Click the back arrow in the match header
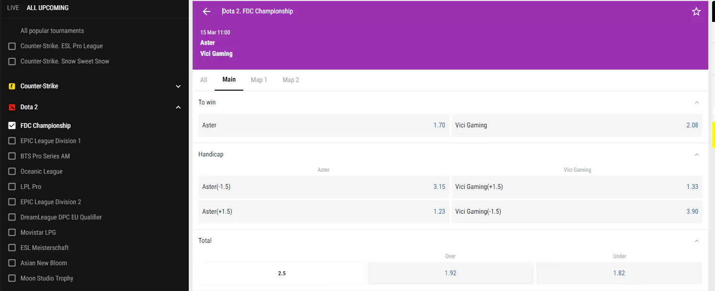715x291 pixels. [206, 11]
